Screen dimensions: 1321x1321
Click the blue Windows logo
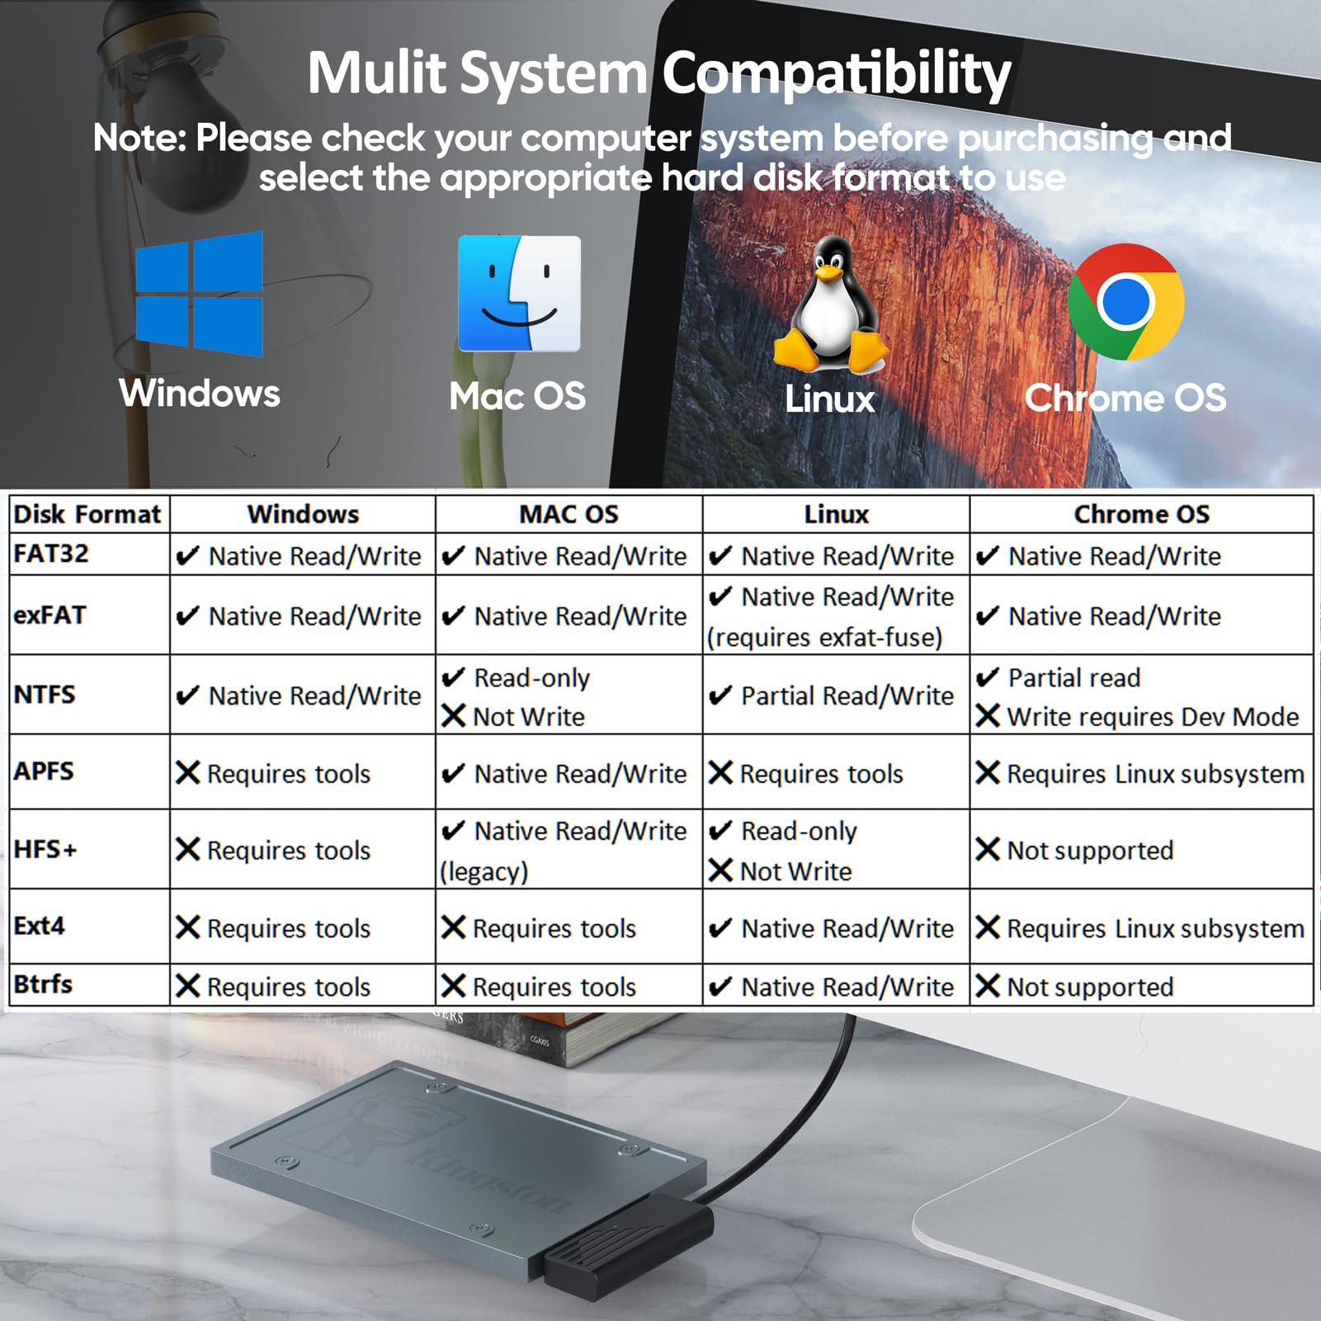click(x=199, y=293)
